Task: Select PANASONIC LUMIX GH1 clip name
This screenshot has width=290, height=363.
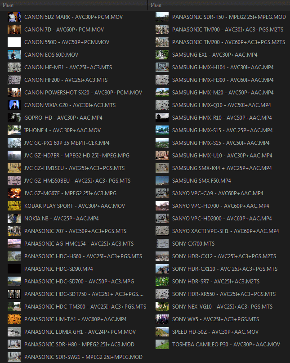Action: click(80, 332)
